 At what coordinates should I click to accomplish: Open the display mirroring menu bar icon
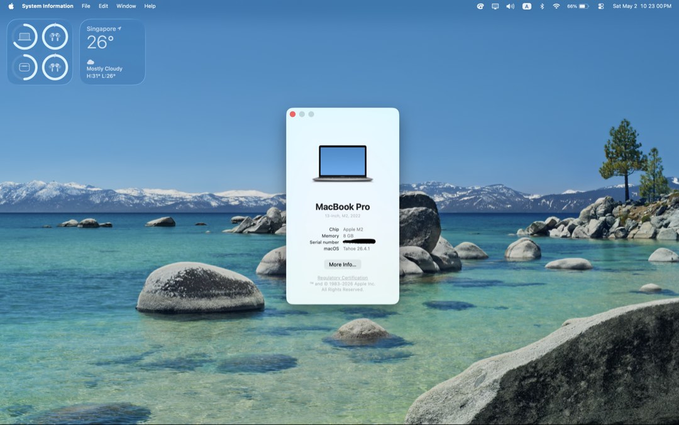coord(495,6)
